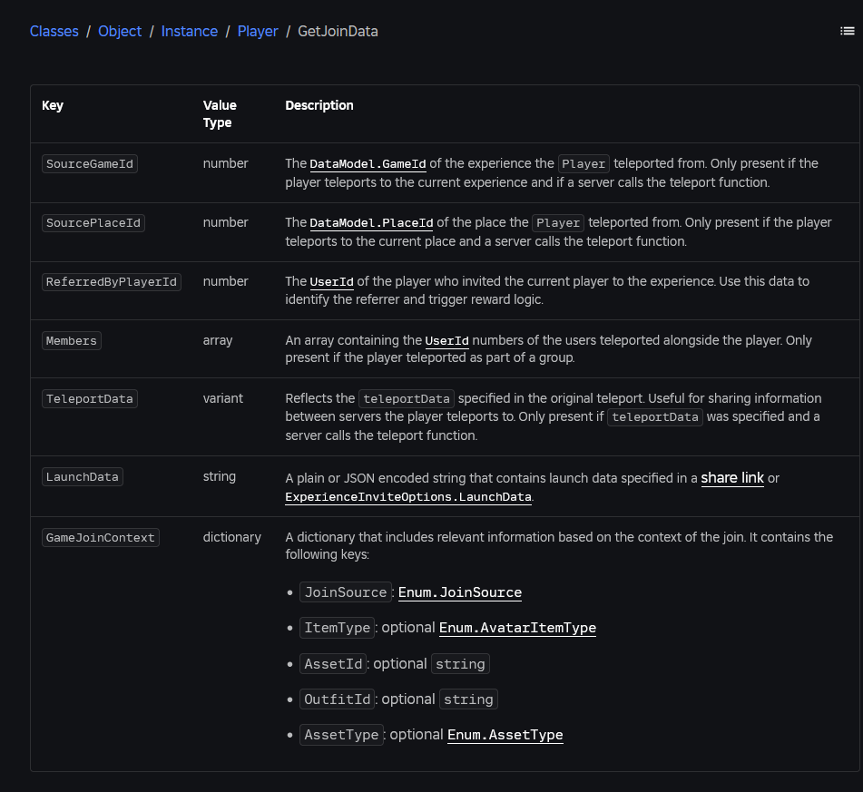Open the Player breadcrumb link
This screenshot has width=863, height=792.
(258, 31)
